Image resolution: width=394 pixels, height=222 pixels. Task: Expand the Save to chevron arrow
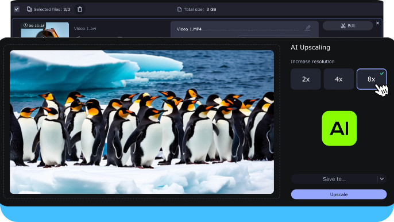382,179
